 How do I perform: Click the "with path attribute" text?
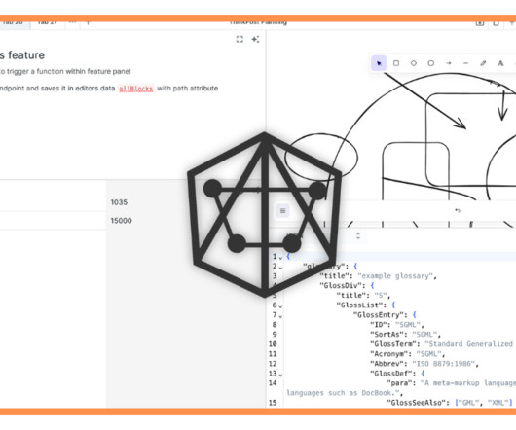coord(188,89)
